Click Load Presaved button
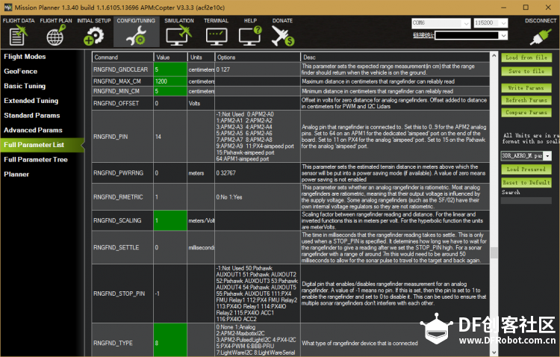Screen dimensions: 560x357 point(526,170)
